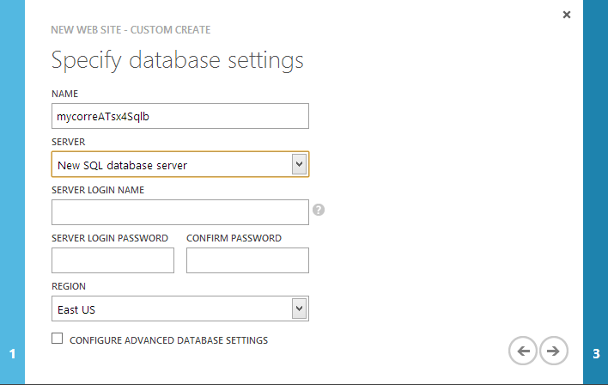Focus the database Name input field
The width and height of the screenshot is (608, 385).
(x=179, y=116)
